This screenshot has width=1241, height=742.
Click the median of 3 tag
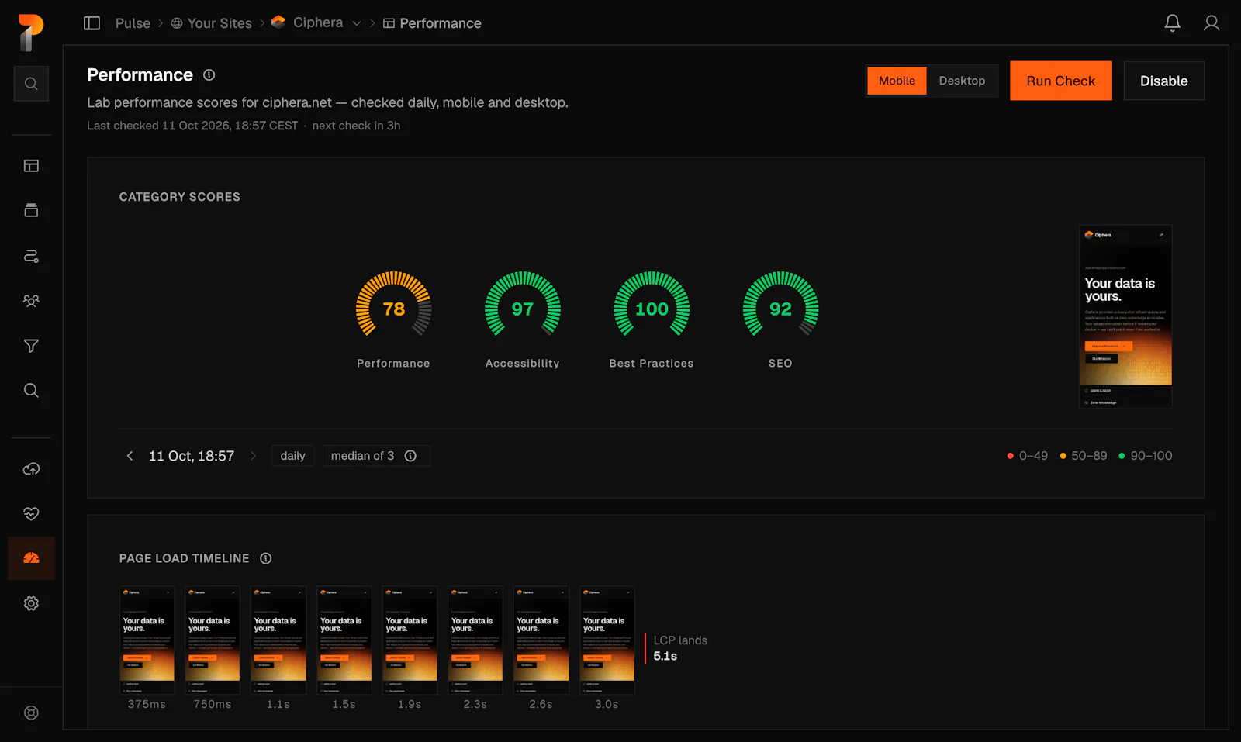click(x=376, y=456)
